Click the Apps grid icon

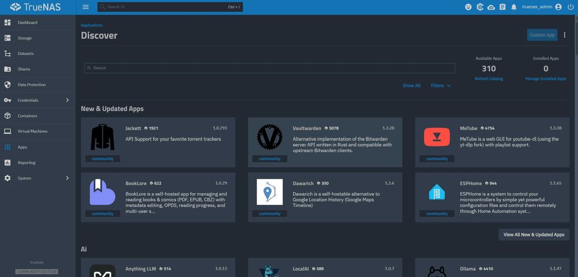pyautogui.click(x=8, y=147)
